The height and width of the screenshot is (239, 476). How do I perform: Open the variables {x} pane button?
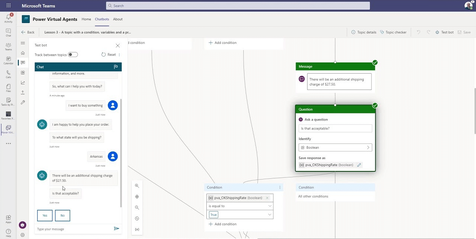point(137,229)
